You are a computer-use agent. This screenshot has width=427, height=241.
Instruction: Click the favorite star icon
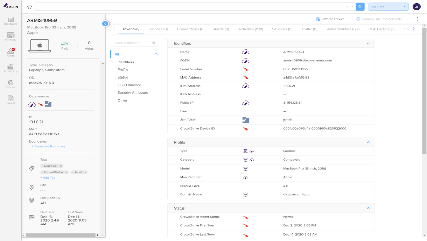(30, 7)
